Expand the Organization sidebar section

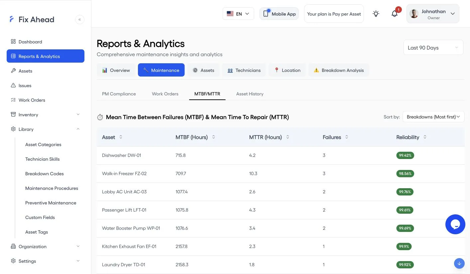46,247
